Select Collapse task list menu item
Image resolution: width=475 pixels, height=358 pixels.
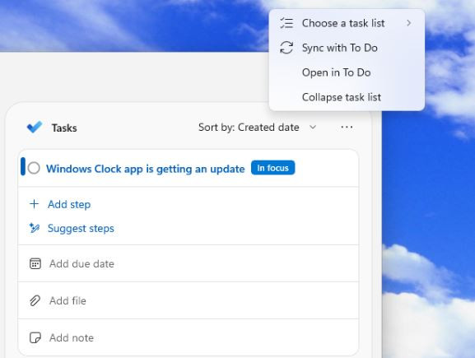347,97
